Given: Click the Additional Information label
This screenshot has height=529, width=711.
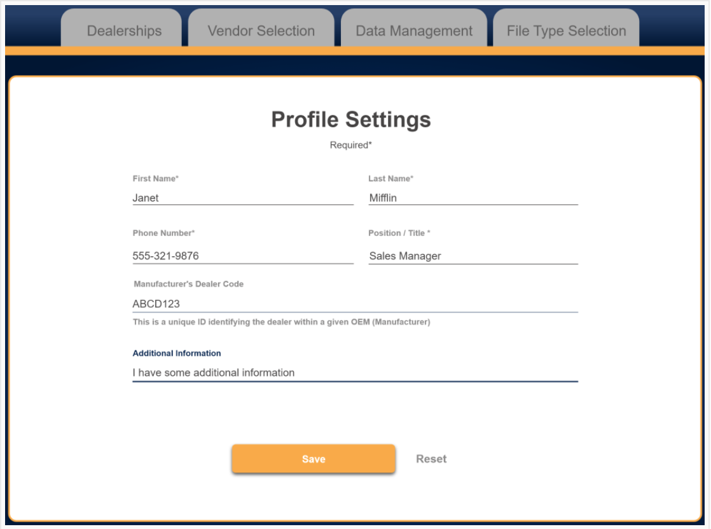Looking at the screenshot, I should (x=177, y=353).
